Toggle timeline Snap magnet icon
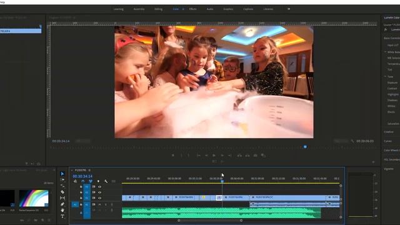This screenshot has width=400, height=225. tap(83, 181)
